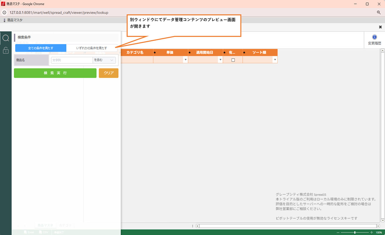Viewport: 385px width, 235px height.
Task: Open the search magnifier icon in sidebar
Action: coord(6,38)
